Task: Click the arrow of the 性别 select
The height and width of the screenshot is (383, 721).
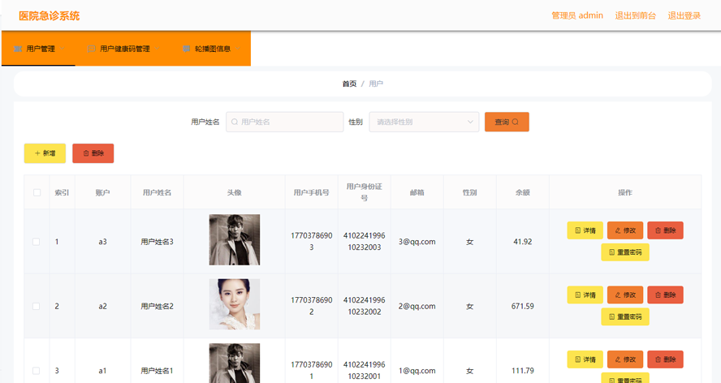Action: pos(470,122)
